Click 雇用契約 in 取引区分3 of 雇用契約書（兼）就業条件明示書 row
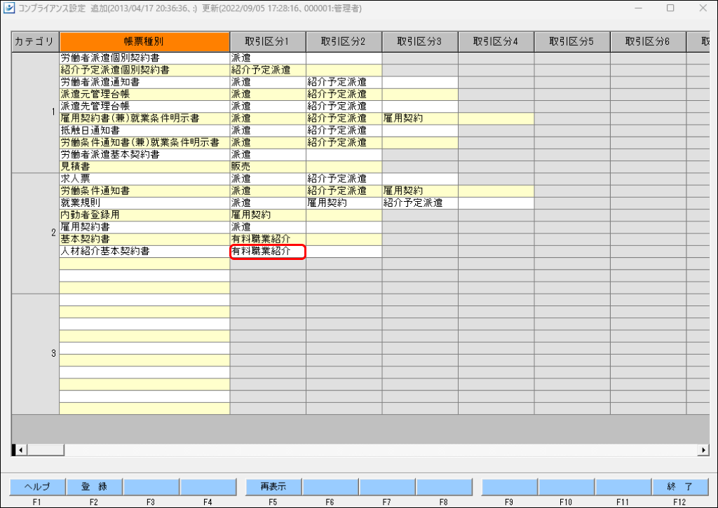Viewport: 718px width, 508px height. (420, 118)
